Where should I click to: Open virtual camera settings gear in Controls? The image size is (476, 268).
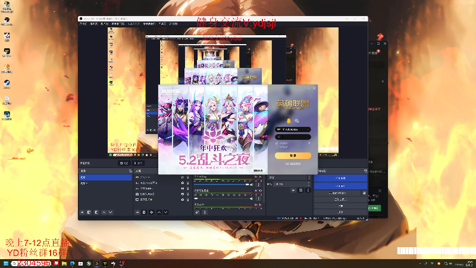[364, 193]
